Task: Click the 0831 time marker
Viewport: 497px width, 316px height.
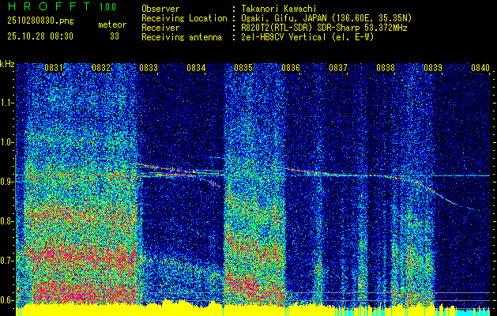Action: pos(54,69)
